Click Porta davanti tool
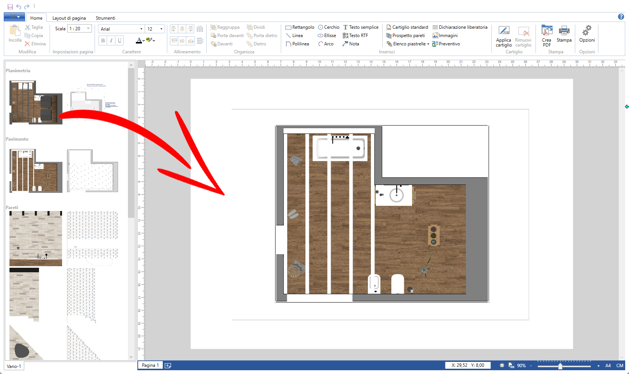The width and height of the screenshot is (629, 374). [x=227, y=36]
